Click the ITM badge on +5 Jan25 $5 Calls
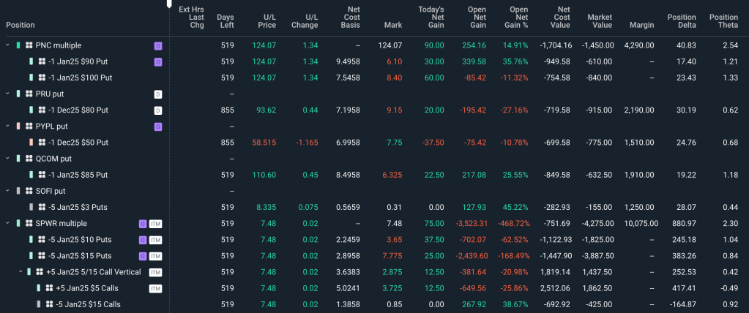The image size is (749, 313). pos(155,287)
